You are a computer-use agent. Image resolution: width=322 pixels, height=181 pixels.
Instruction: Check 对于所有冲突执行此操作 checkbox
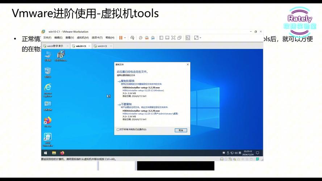pos(118,130)
